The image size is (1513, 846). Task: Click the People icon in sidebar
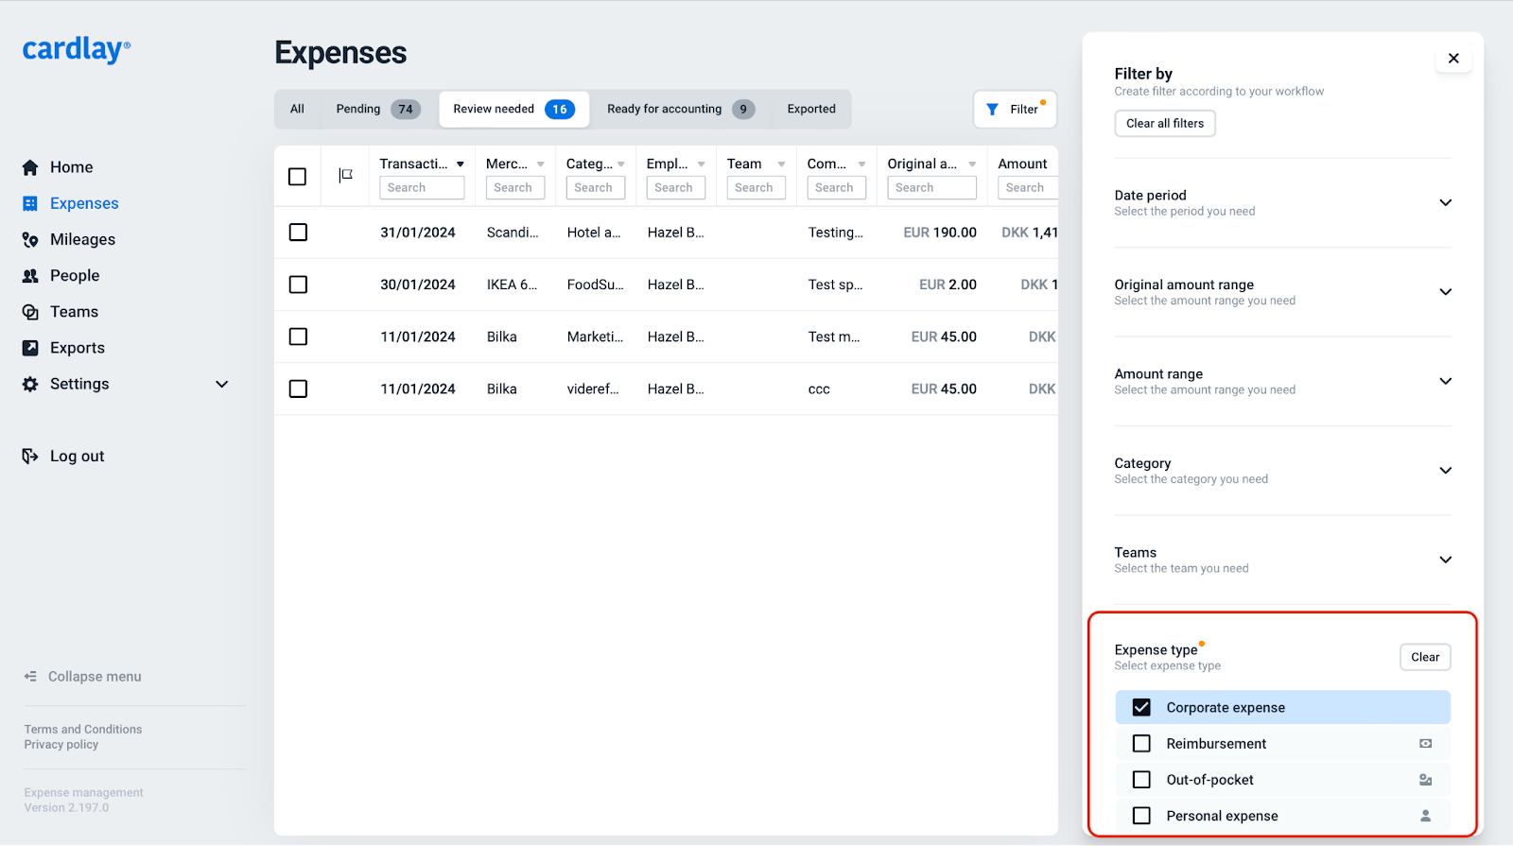pos(30,276)
